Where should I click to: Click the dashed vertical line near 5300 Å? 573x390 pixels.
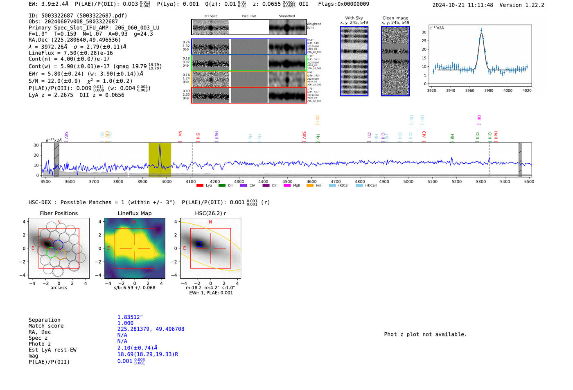tap(489, 160)
